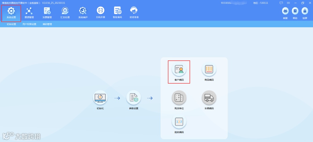Open 税收编码 tax code 123 icon
Image resolution: width=313 pixels, height=142 pixels.
tap(179, 122)
